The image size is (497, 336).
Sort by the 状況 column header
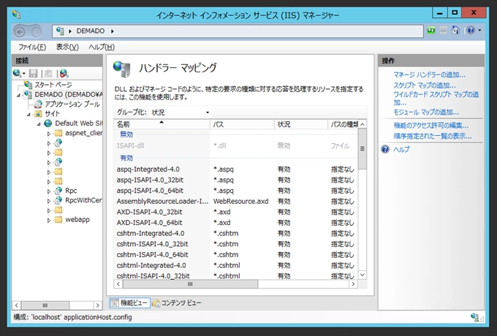click(x=301, y=124)
